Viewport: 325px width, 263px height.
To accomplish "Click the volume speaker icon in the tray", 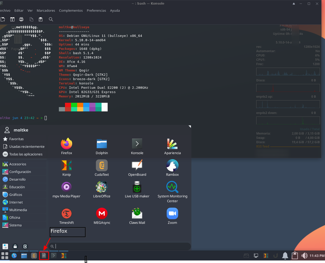I will pyautogui.click(x=304, y=256).
